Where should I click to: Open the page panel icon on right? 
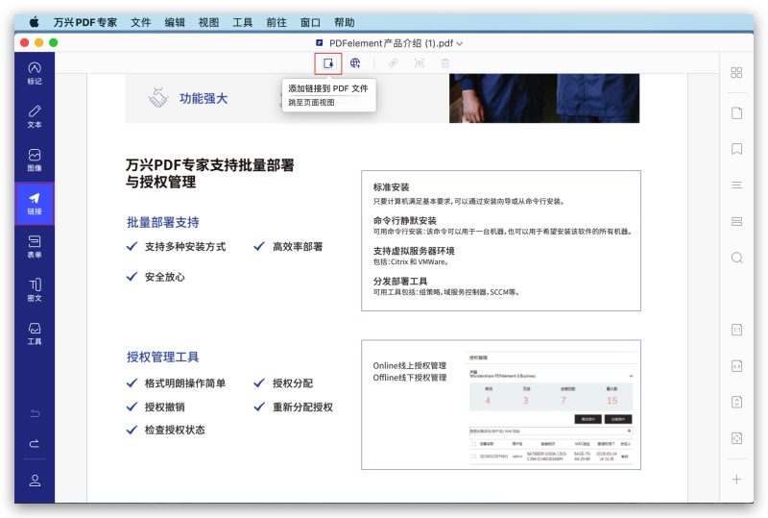pos(736,112)
